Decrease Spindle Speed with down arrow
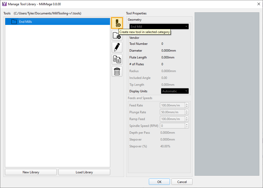263x188 pixels. [x=187, y=127]
